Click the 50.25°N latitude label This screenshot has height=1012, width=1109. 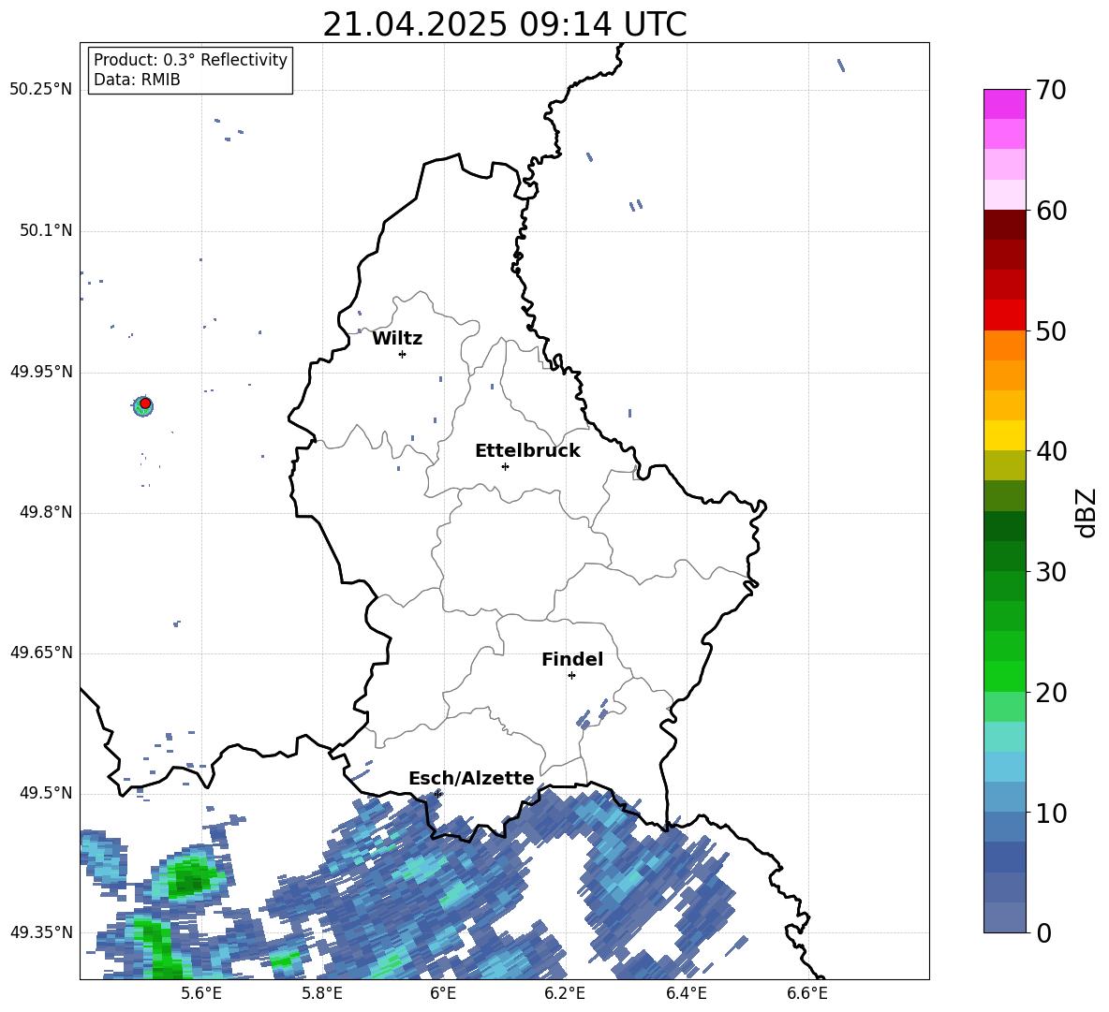pyautogui.click(x=41, y=90)
